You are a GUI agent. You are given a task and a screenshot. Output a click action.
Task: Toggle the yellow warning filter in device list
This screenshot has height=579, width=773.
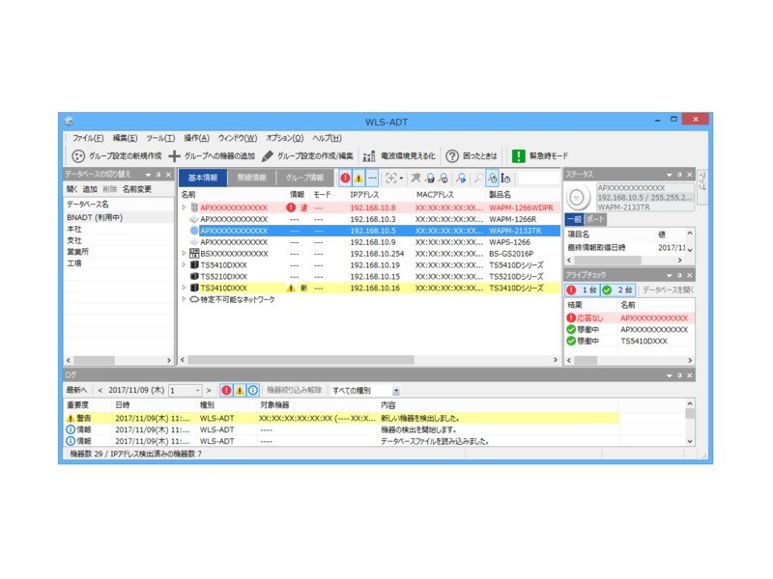[x=358, y=179]
